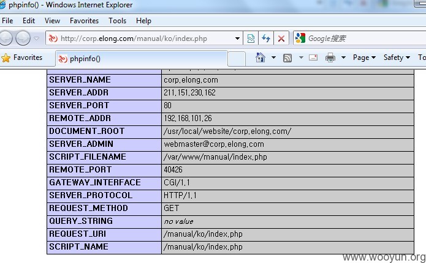Open the Page dropdown menu

pyautogui.click(x=364, y=57)
